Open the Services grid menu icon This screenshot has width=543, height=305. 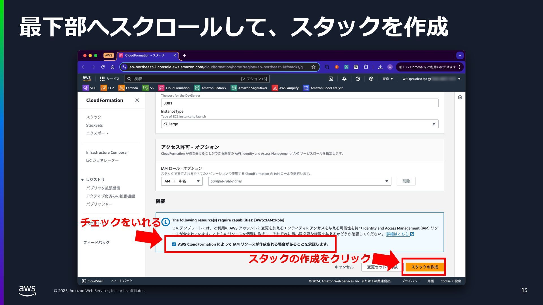coord(102,79)
